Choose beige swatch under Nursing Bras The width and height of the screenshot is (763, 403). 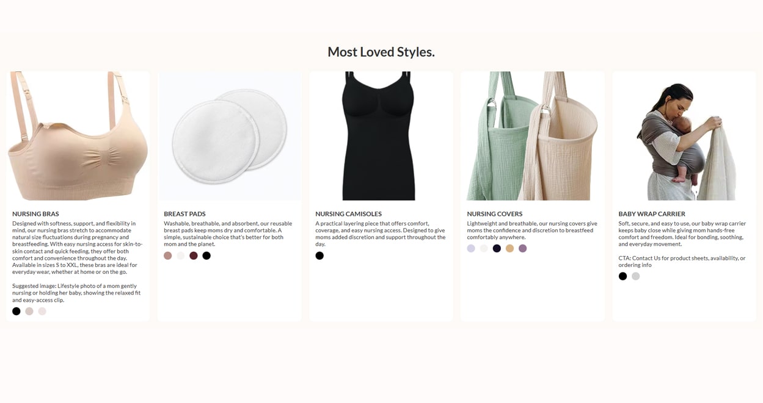tap(29, 312)
